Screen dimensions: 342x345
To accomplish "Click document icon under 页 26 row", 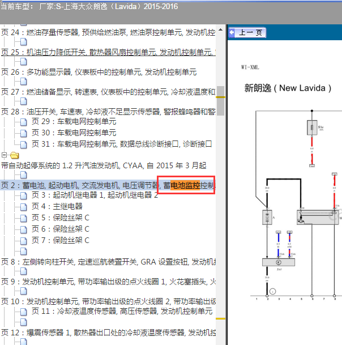I will click(x=24, y=82).
